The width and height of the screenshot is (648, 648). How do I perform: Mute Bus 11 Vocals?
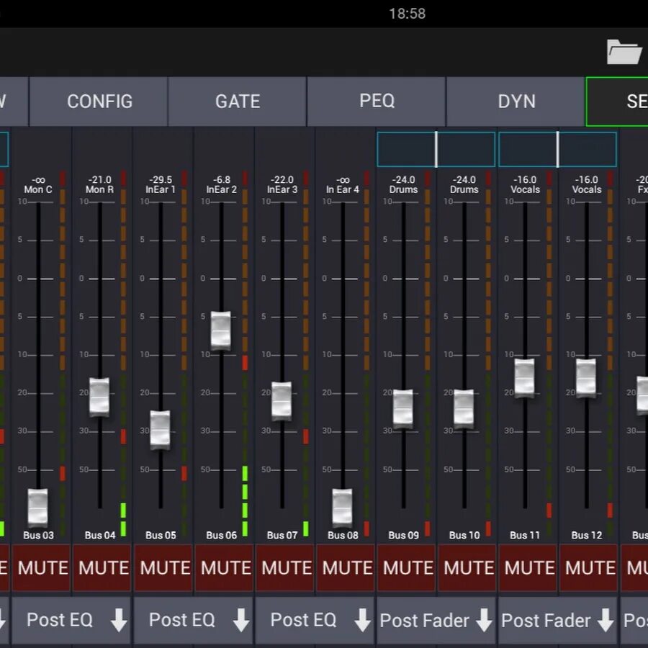[x=528, y=568]
